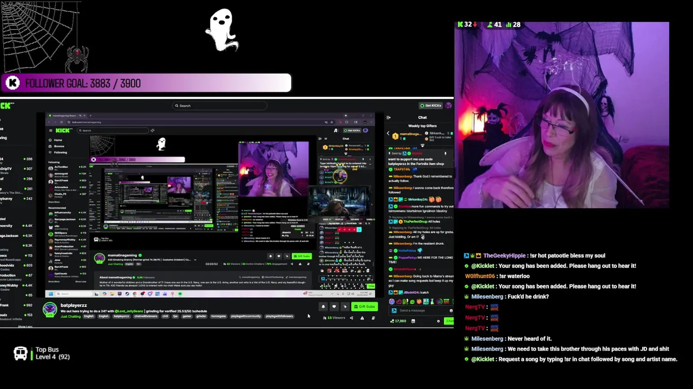The width and height of the screenshot is (693, 389).
Task: Open the Just Chatting category link
Action: coord(70,317)
